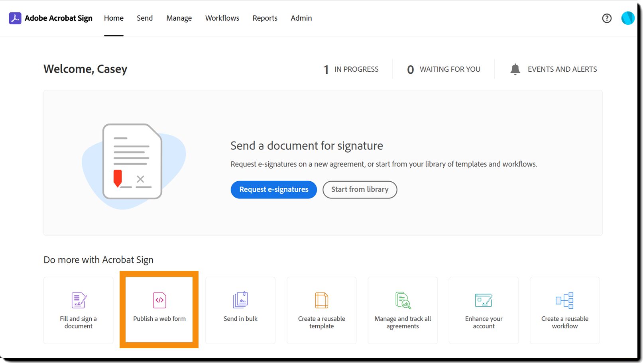Click the Publish a web form icon
The image size is (643, 363).
[159, 300]
